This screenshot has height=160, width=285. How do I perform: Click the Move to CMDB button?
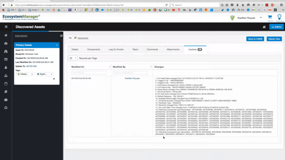255,39
